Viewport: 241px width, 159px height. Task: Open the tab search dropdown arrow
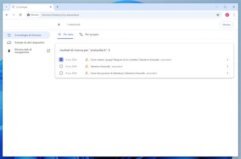[x=6, y=7]
